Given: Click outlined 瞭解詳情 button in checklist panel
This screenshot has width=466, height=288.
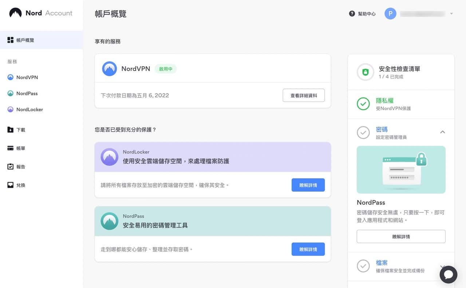Looking at the screenshot, I should point(401,236).
